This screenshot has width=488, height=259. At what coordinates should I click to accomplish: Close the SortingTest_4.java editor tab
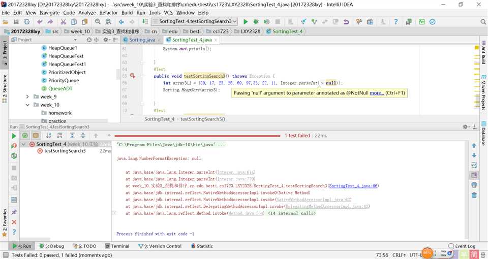(x=216, y=40)
